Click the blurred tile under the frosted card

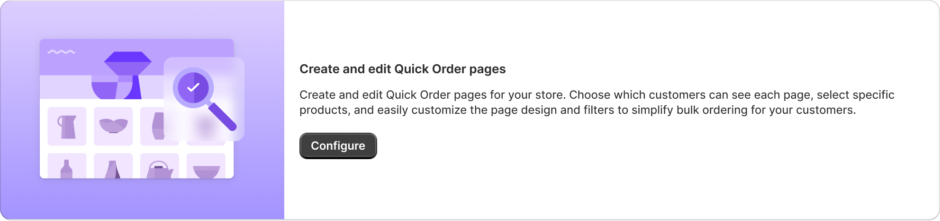click(x=205, y=127)
